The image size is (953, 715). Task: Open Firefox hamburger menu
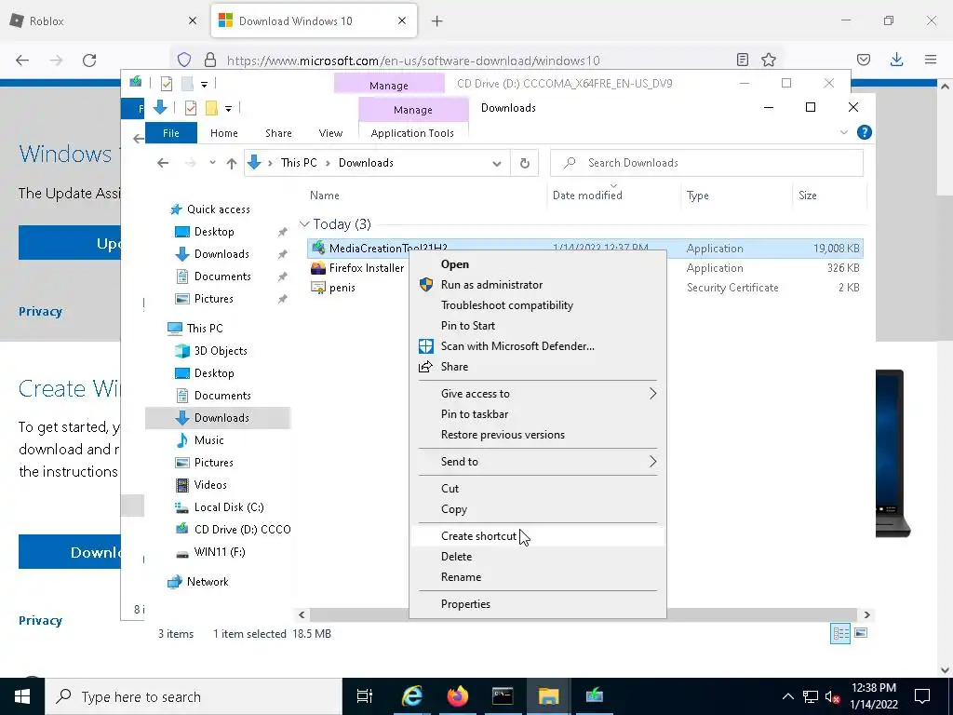[931, 60]
